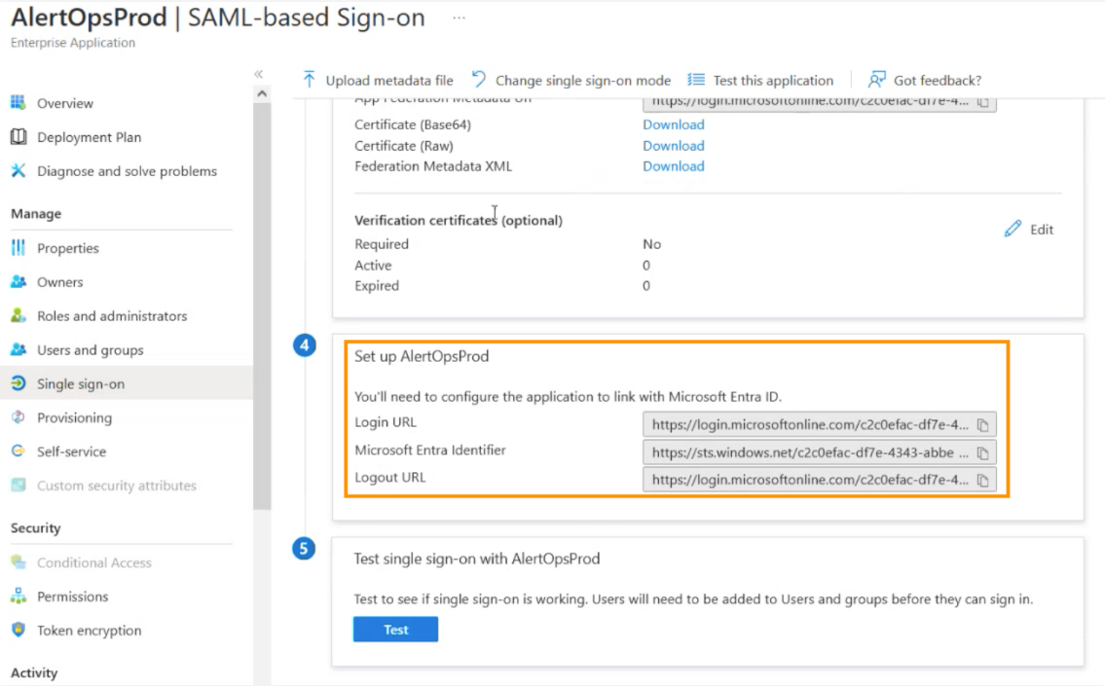Open Token encryption under Security
The height and width of the screenshot is (686, 1105).
pos(89,631)
